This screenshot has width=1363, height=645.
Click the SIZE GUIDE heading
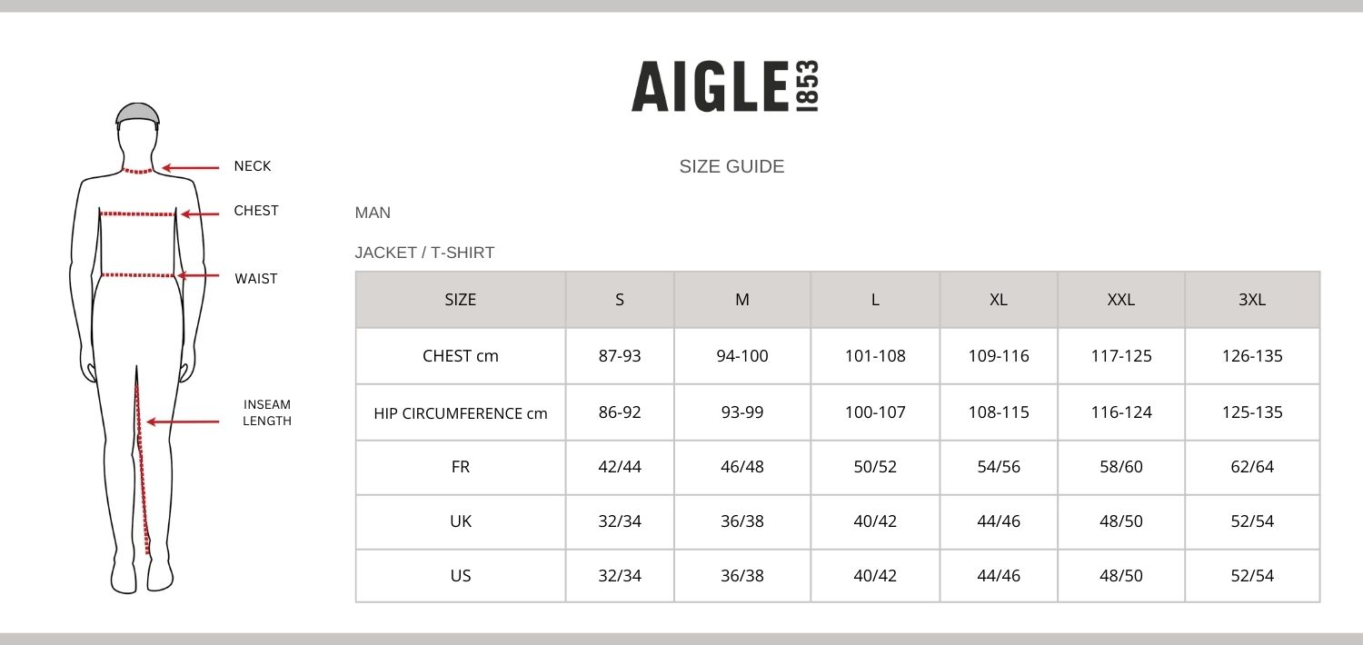pyautogui.click(x=731, y=166)
